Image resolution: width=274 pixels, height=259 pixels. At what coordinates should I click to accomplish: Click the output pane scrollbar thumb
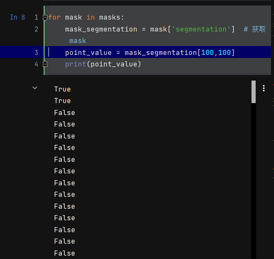pos(254,92)
